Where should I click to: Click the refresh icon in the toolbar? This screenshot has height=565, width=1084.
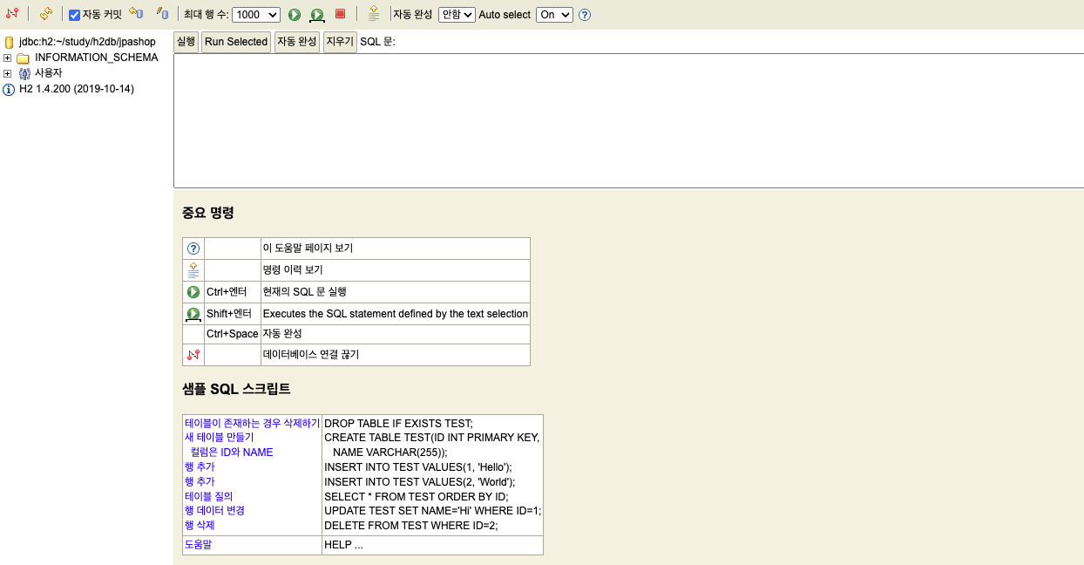[x=45, y=14]
